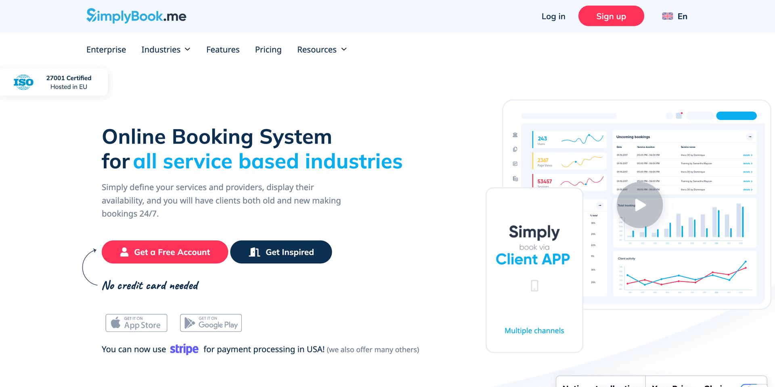Click the UK flag language icon
Screen dimensions: 775x387
667,16
